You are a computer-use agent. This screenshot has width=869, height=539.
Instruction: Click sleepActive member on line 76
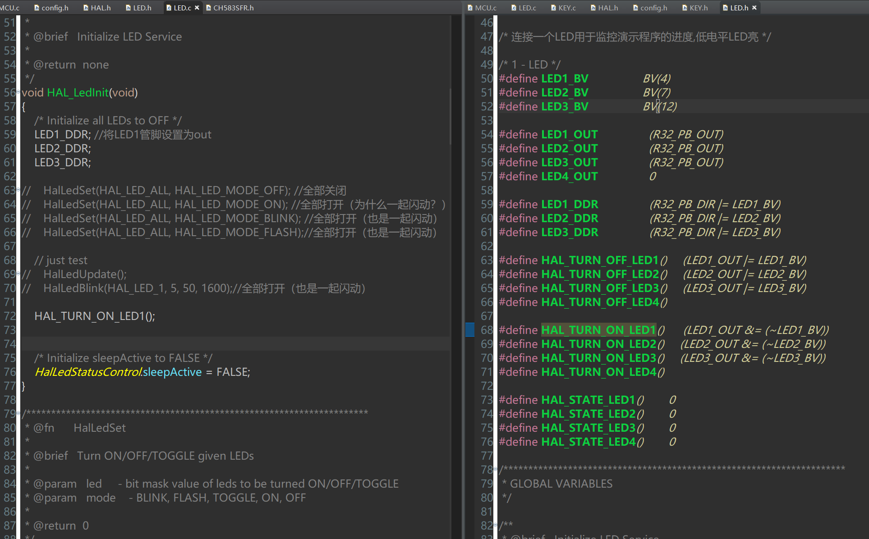(172, 372)
